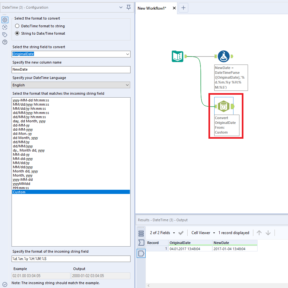Switch to the New Workflow1 tab
The width and height of the screenshot is (288, 288).
pos(152,8)
